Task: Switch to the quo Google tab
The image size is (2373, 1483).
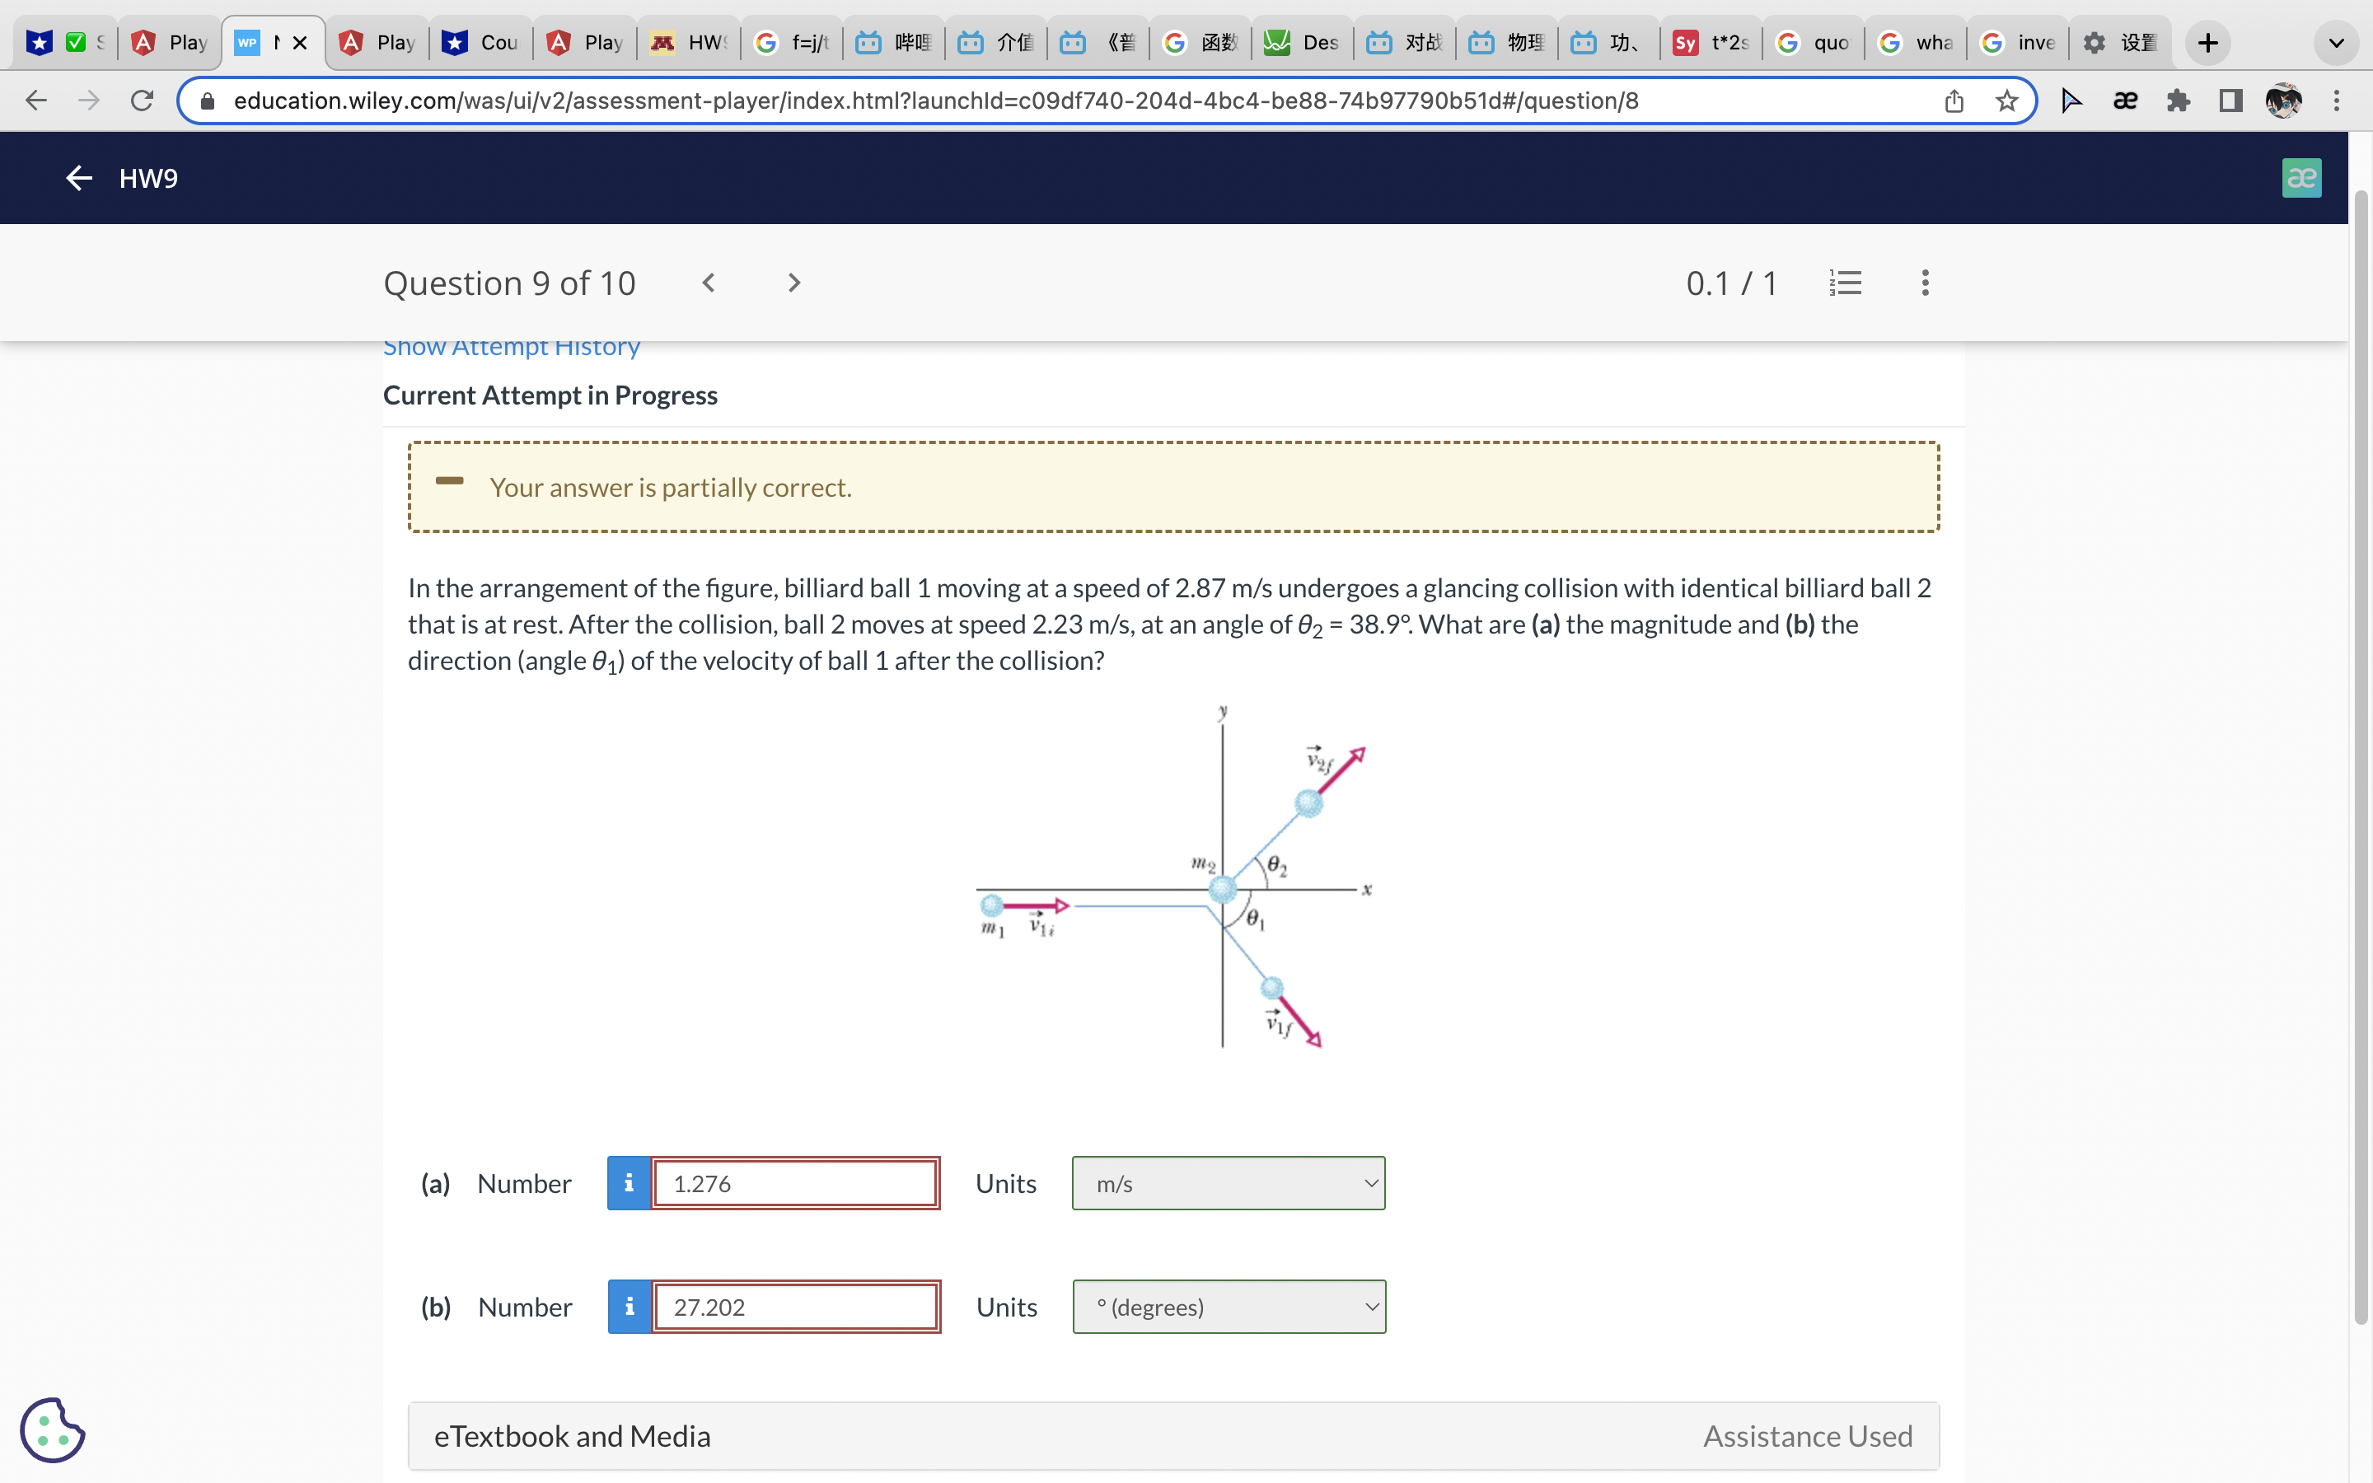Action: 1813,43
